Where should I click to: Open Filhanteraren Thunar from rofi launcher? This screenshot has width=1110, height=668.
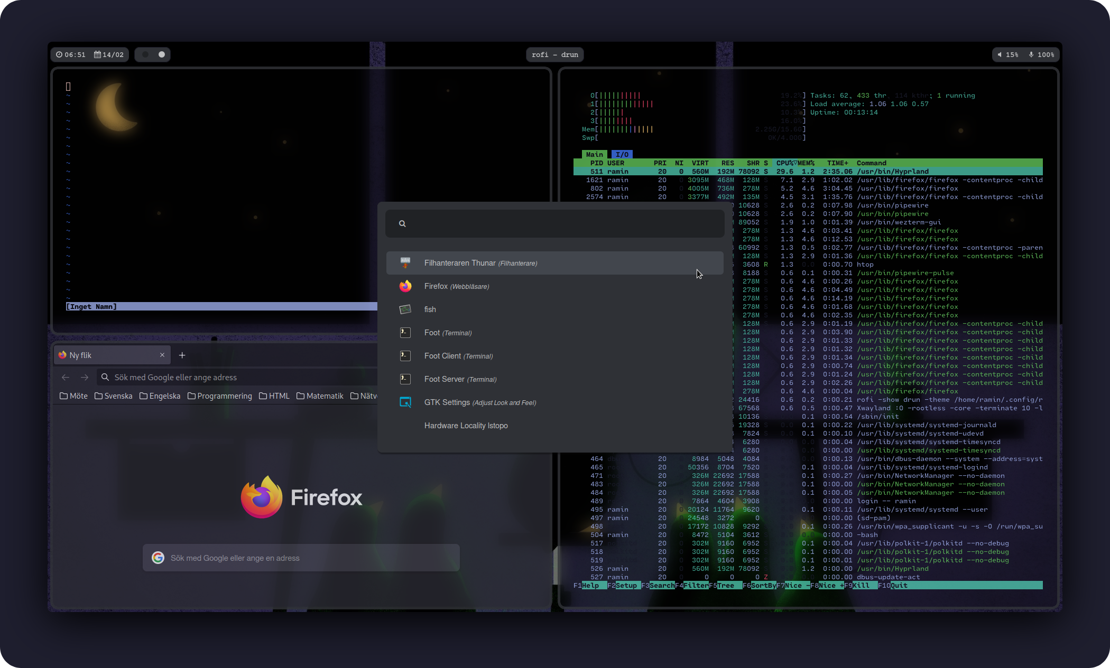pyautogui.click(x=405, y=262)
